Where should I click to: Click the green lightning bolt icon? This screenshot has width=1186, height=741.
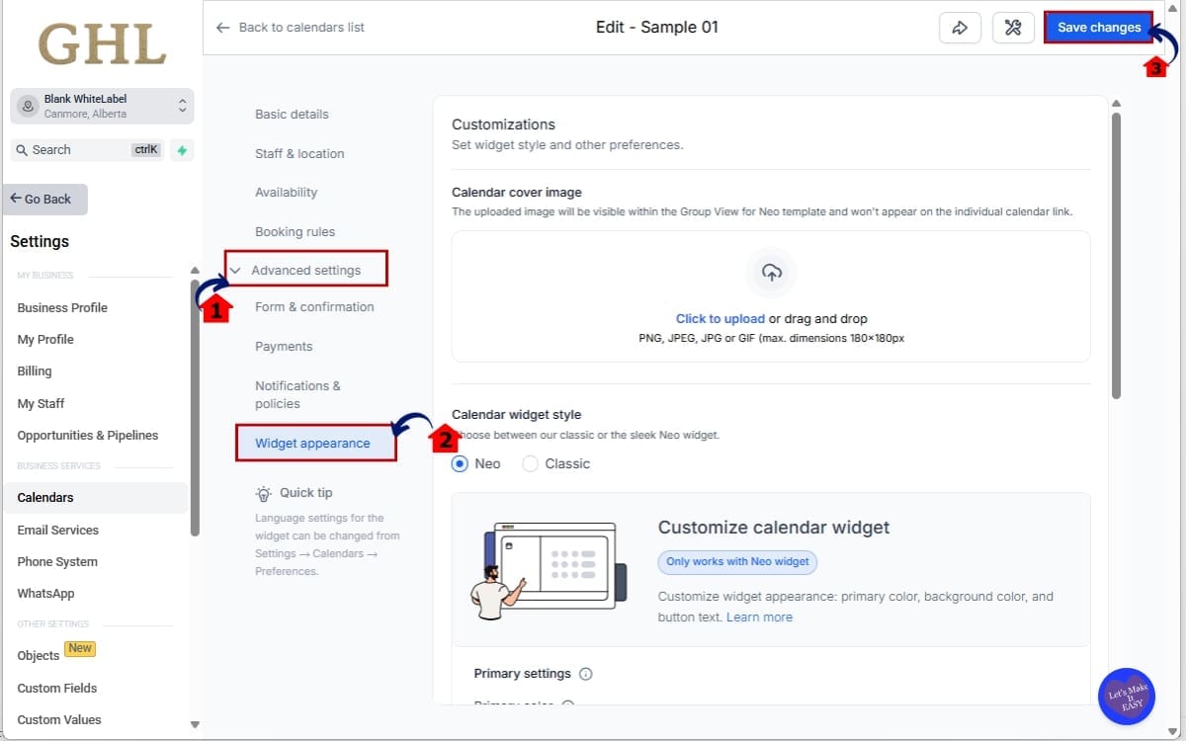(x=182, y=150)
